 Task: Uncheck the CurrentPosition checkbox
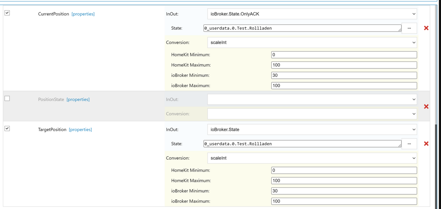tap(7, 13)
